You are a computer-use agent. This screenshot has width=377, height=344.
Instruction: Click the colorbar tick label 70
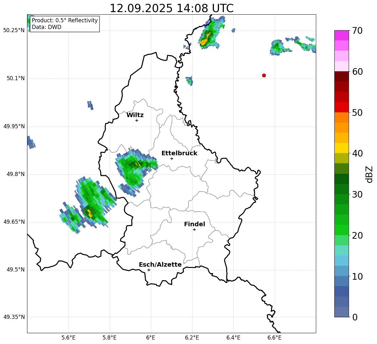tap(357, 31)
